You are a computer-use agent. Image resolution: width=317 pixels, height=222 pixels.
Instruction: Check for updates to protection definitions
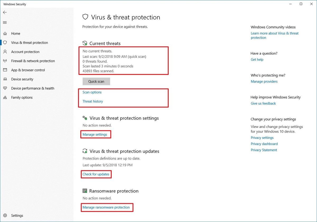click(96, 174)
